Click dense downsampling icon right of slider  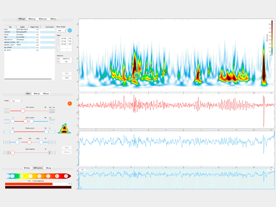click(x=52, y=153)
